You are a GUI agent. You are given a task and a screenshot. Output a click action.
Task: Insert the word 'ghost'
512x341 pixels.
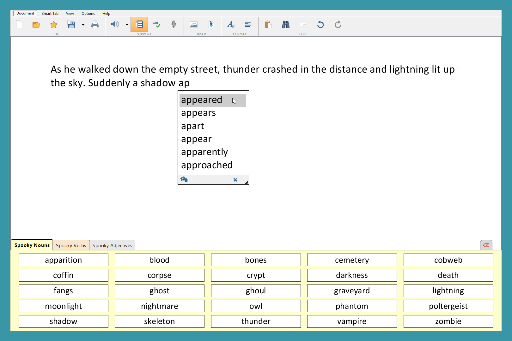(159, 290)
